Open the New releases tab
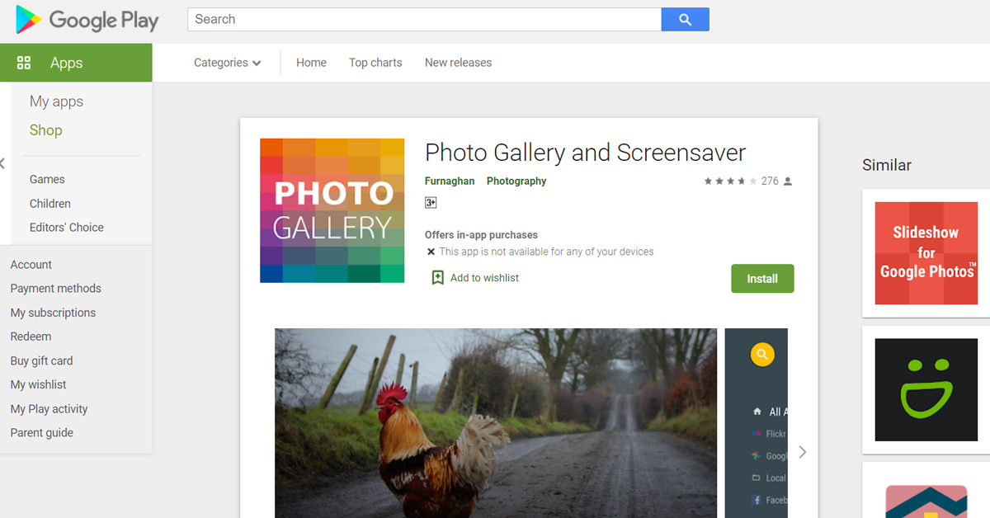Screen dimensions: 990x518 click(458, 63)
